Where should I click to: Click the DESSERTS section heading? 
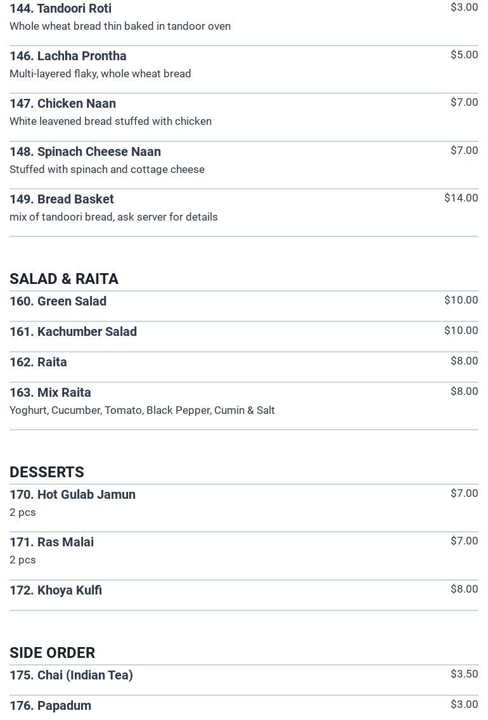pyautogui.click(x=47, y=472)
